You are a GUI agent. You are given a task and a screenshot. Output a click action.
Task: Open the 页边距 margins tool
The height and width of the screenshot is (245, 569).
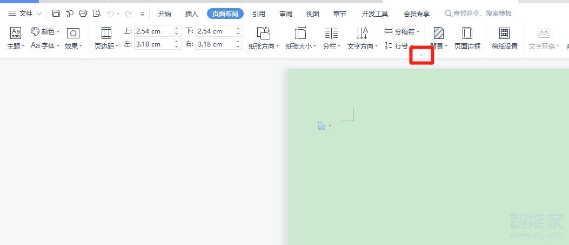pyautogui.click(x=106, y=37)
